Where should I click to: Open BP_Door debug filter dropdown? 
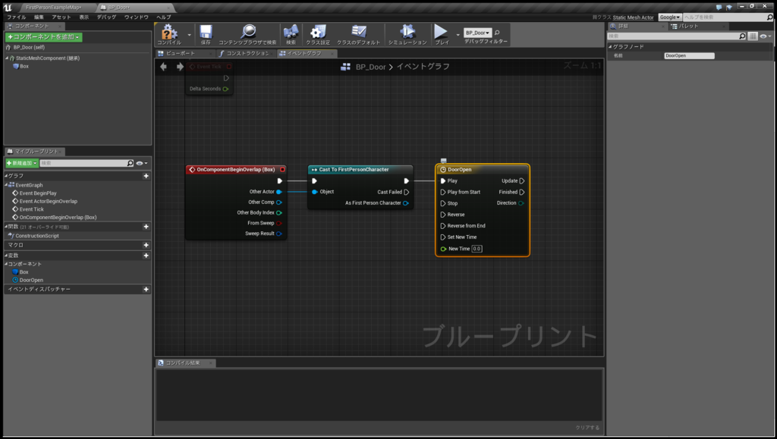coord(478,33)
